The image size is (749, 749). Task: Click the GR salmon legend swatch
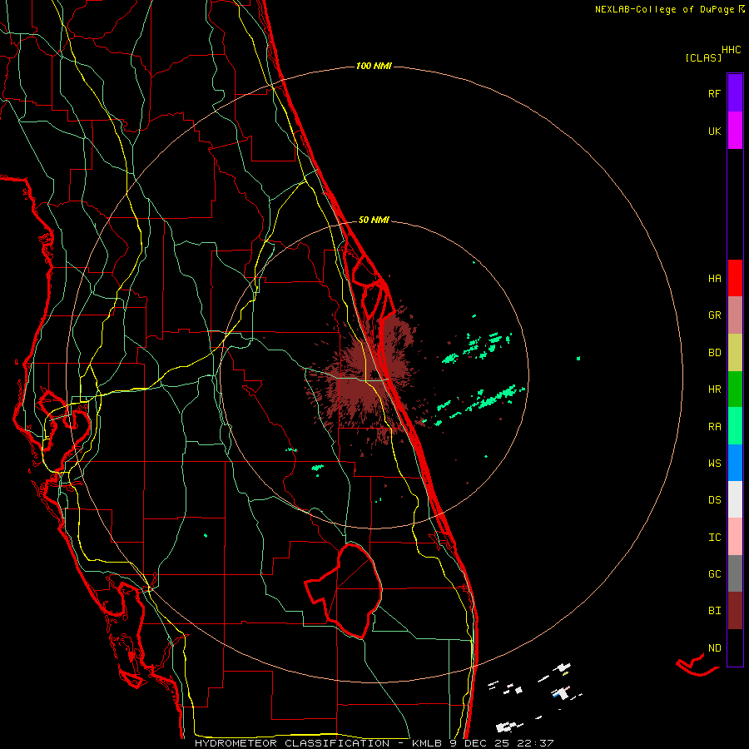[735, 315]
